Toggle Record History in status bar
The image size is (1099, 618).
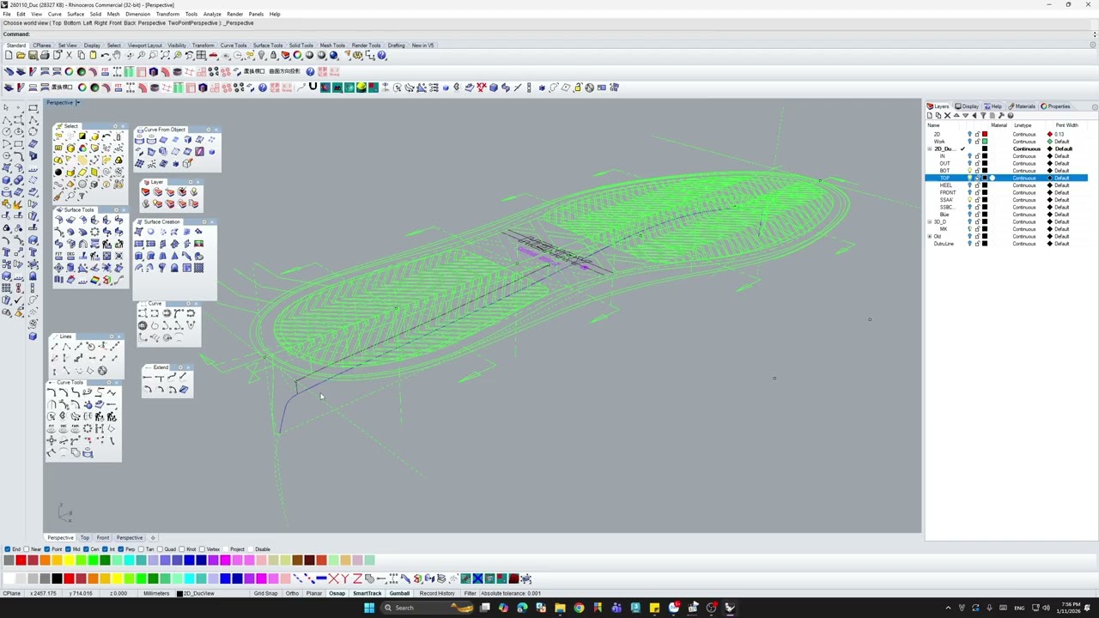tap(437, 594)
